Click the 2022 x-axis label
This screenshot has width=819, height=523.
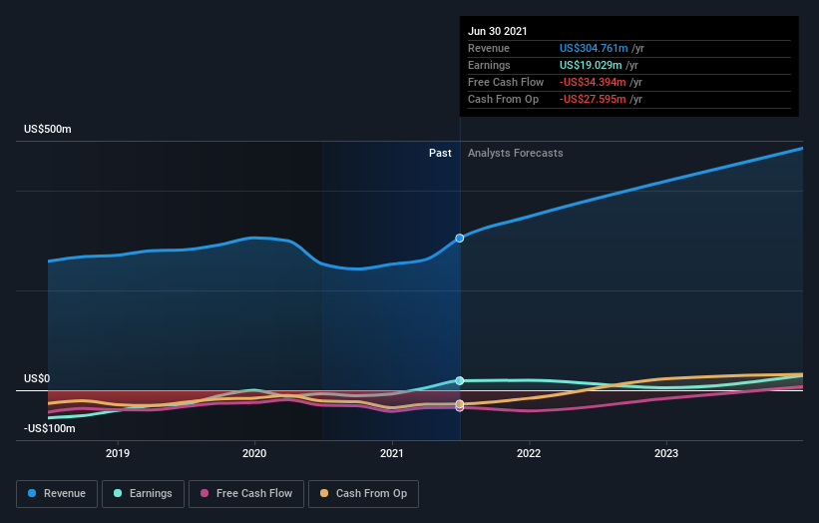tap(529, 453)
